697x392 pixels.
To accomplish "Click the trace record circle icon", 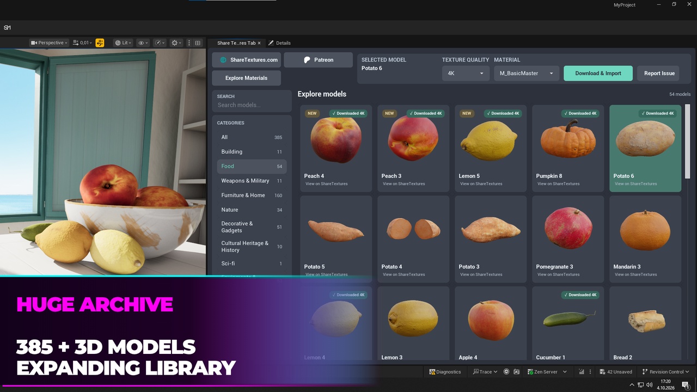I will [x=506, y=372].
